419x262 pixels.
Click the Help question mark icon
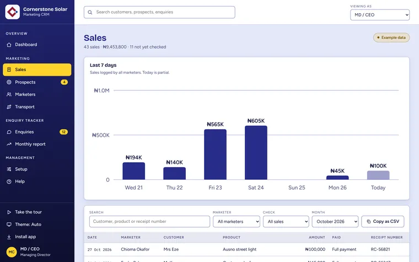pos(9,181)
